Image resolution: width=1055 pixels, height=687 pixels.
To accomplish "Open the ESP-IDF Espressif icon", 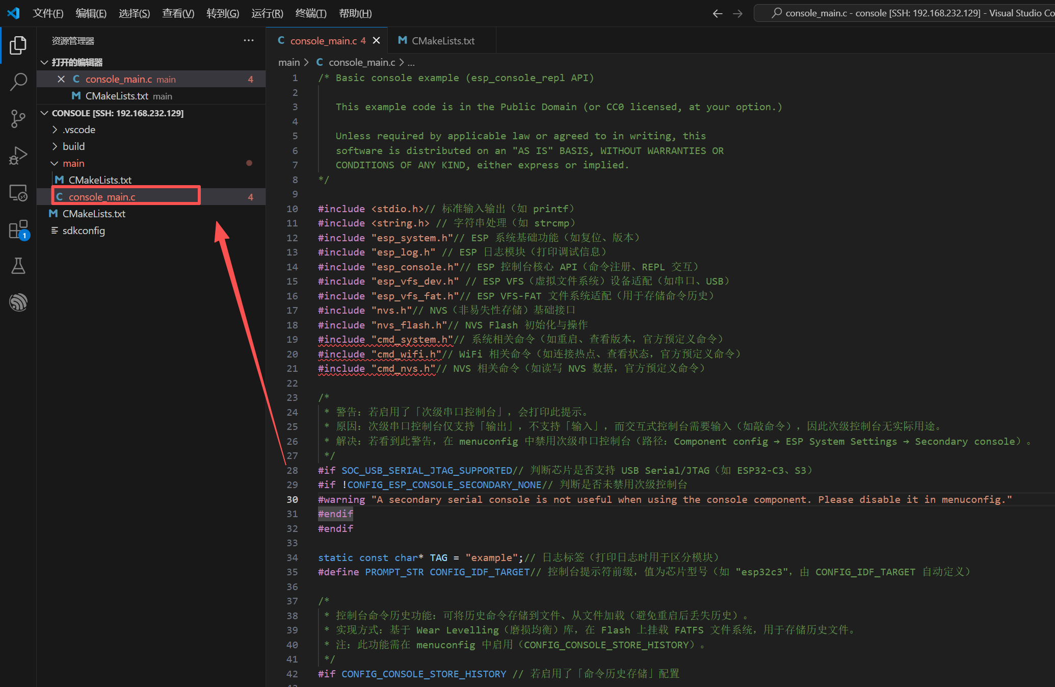I will (18, 302).
